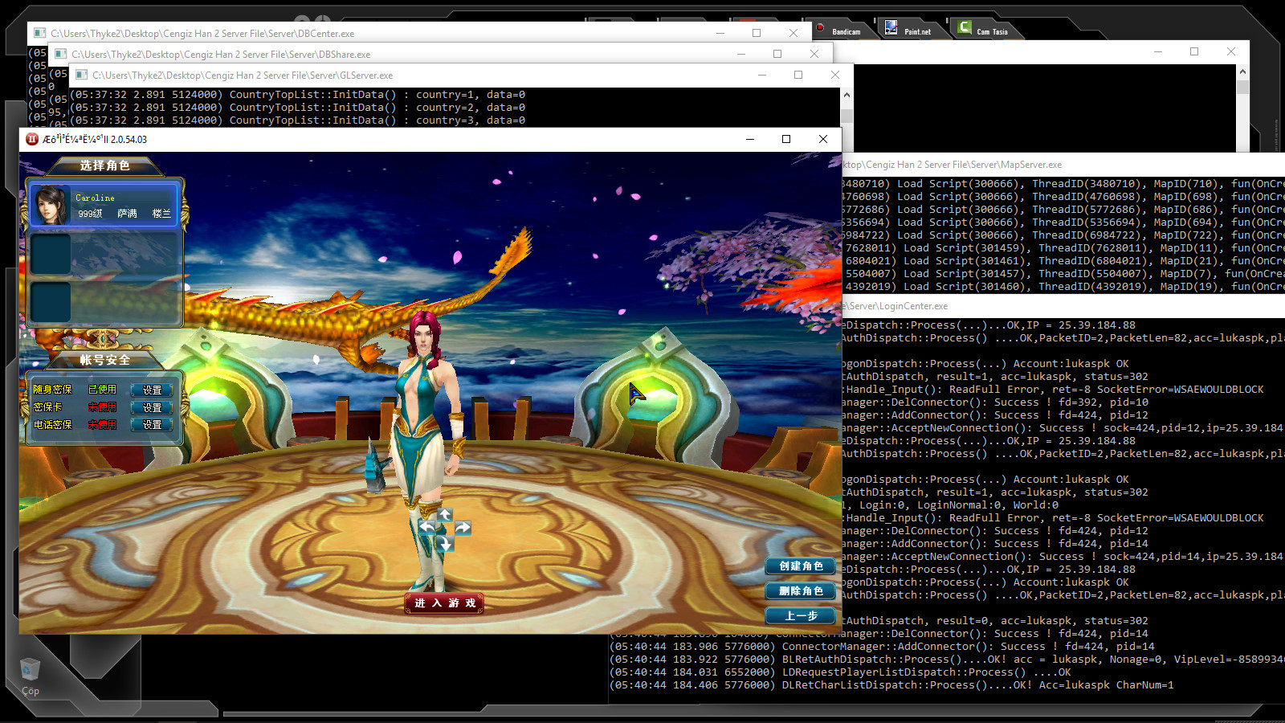Click the 未使用 status beside 密保卡
This screenshot has width=1285, height=723.
(x=102, y=407)
